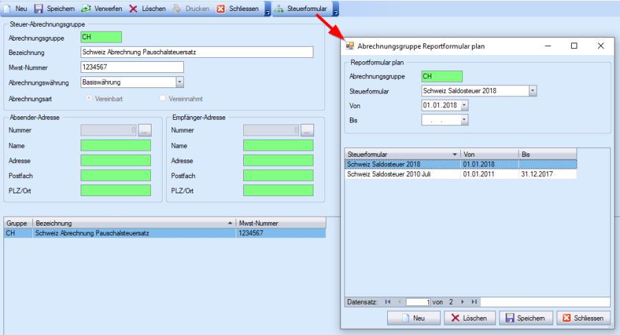620x335 pixels.
Task: Minimize the Reportformular plan dialog
Action: (548, 46)
